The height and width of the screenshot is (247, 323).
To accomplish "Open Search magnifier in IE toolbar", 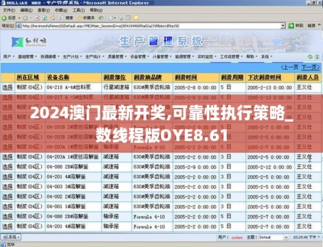I will [62, 18].
